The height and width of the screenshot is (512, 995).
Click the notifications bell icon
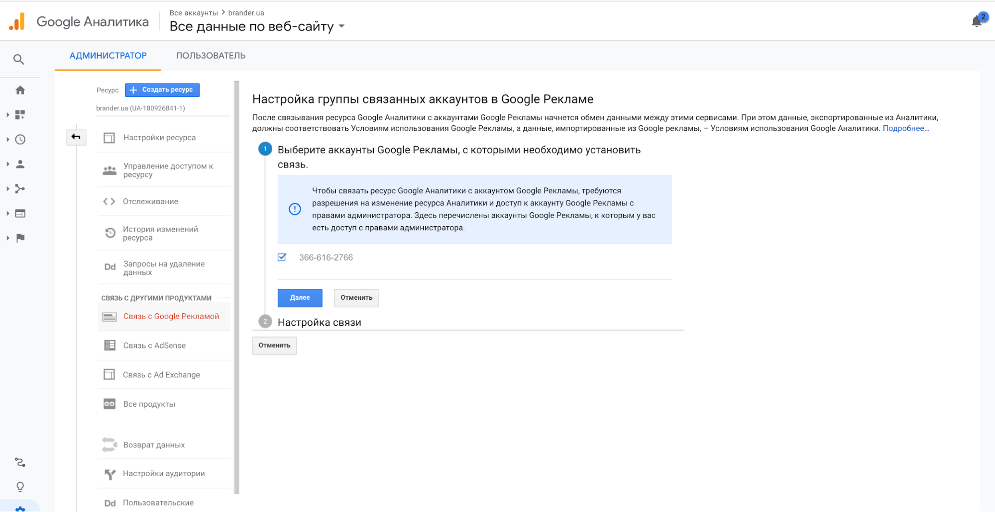977,21
